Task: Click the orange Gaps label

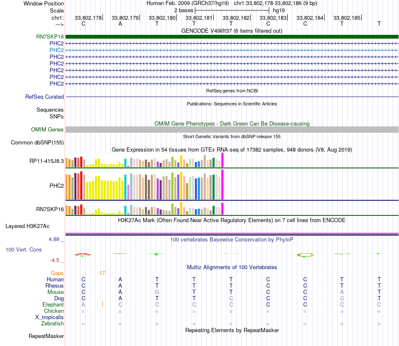Action: [57, 273]
